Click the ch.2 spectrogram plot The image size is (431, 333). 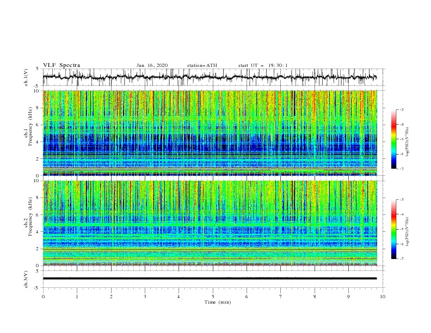point(210,223)
